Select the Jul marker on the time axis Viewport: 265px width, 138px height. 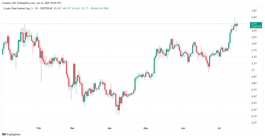[219, 128]
